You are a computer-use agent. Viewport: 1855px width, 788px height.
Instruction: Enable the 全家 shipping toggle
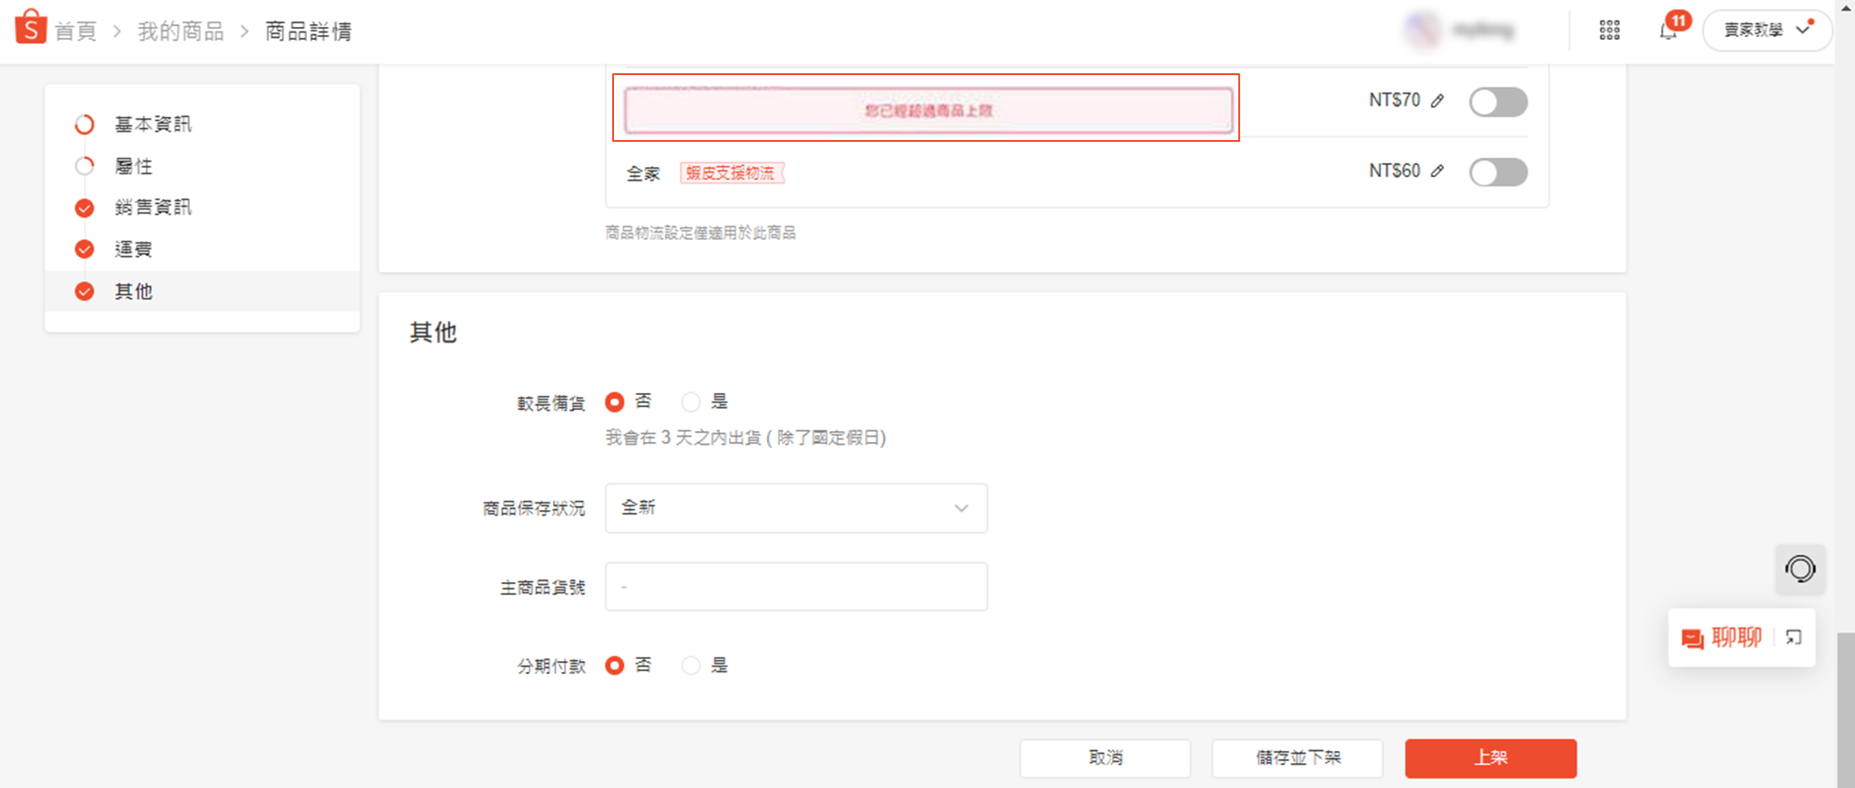(1497, 172)
